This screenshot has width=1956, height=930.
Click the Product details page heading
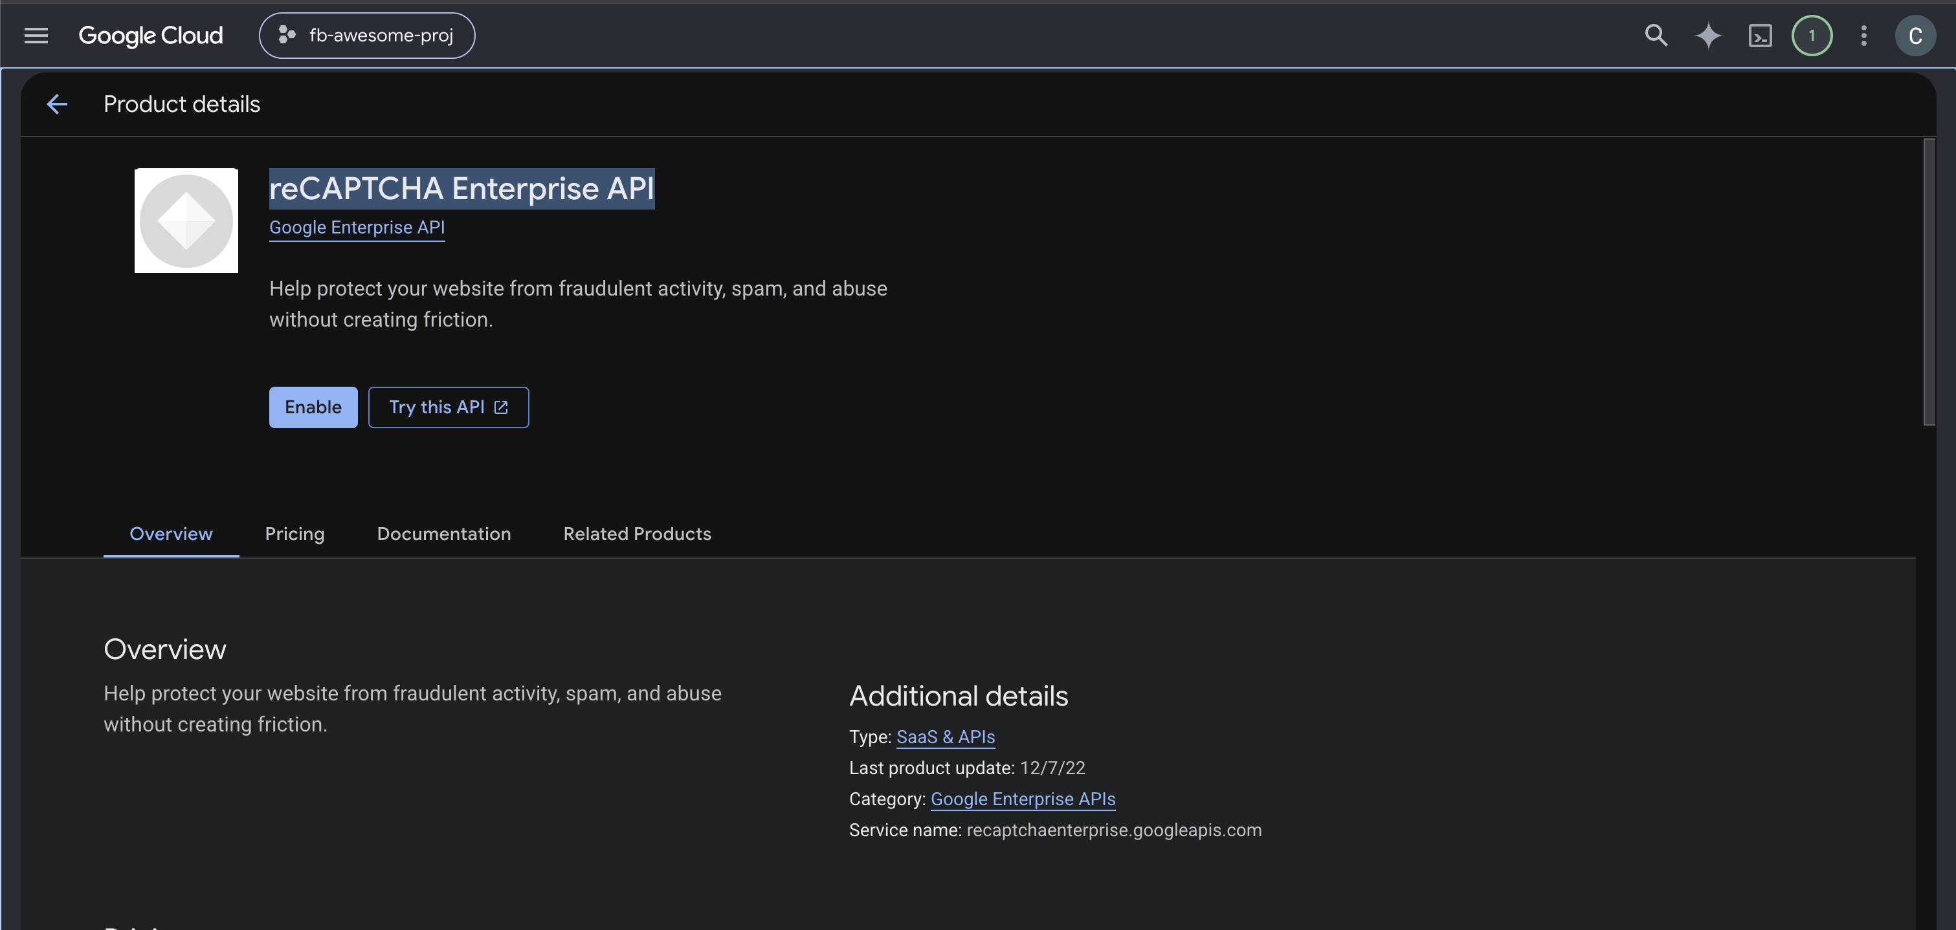[181, 104]
